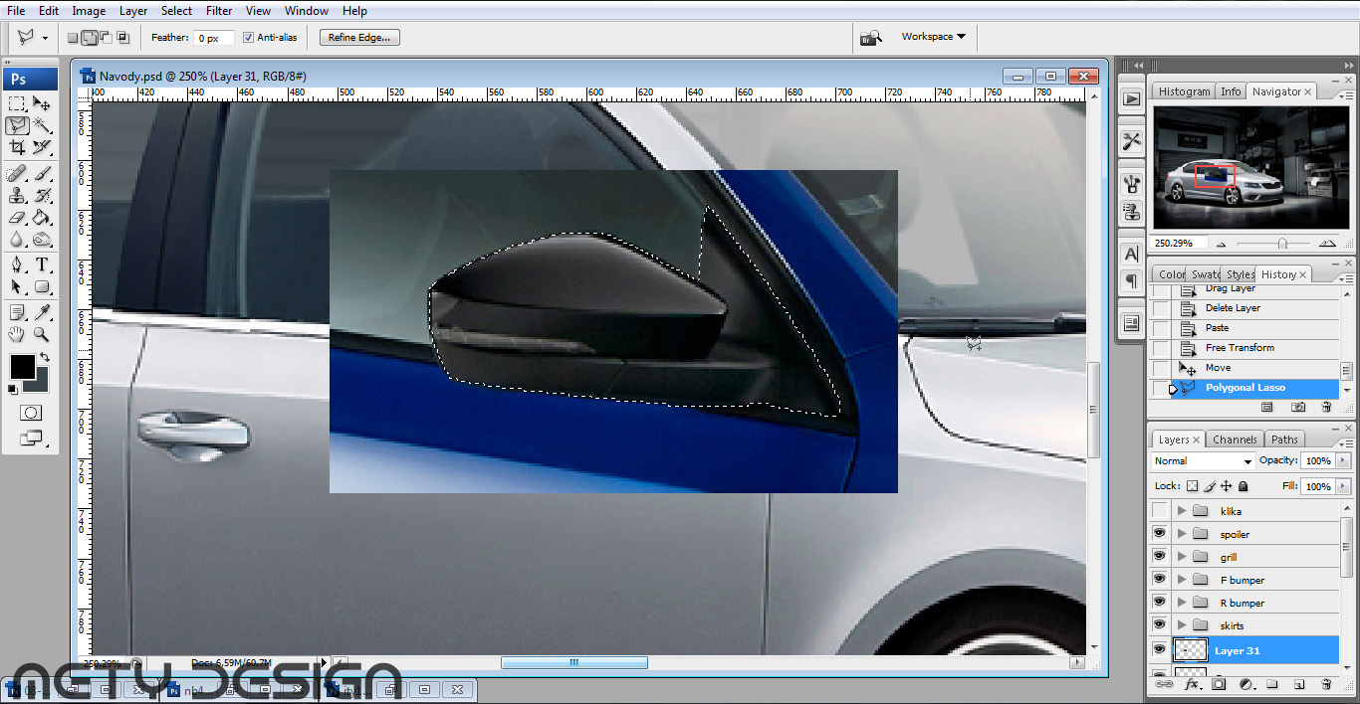Viewport: 1360px width, 704px height.
Task: Select the Clone Stamp tool
Action: coord(17,196)
